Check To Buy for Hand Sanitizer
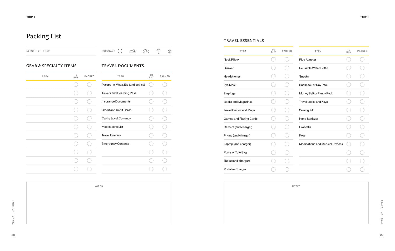This screenshot has height=251, width=395. tap(349, 119)
